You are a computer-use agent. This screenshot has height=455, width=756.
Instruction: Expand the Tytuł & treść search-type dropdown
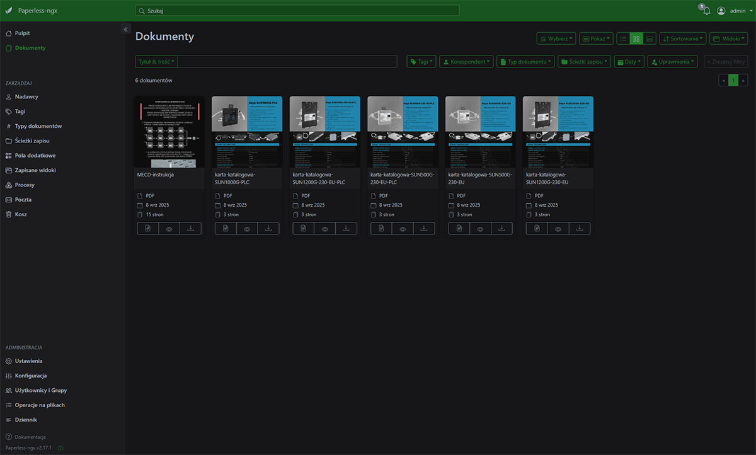click(156, 62)
